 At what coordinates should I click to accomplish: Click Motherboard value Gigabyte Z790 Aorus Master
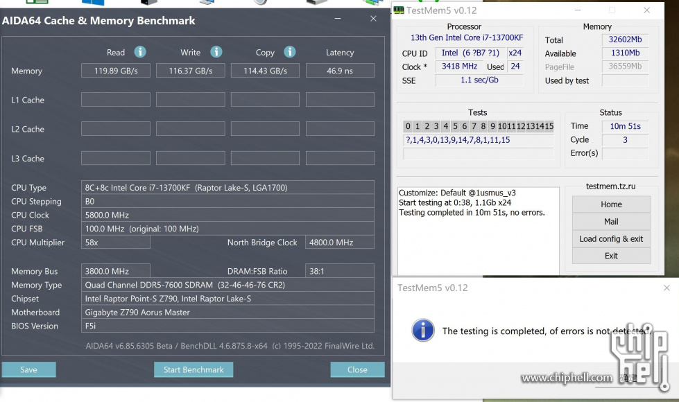coord(227,312)
